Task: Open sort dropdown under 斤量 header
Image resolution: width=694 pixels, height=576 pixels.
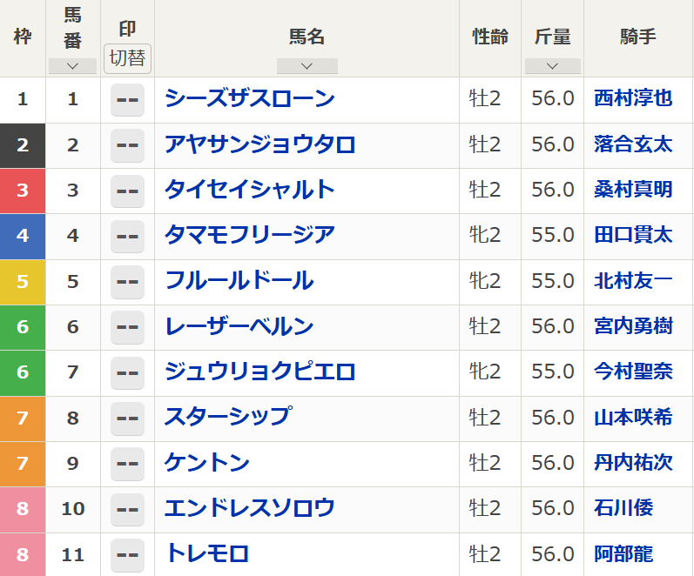Action: click(x=552, y=66)
